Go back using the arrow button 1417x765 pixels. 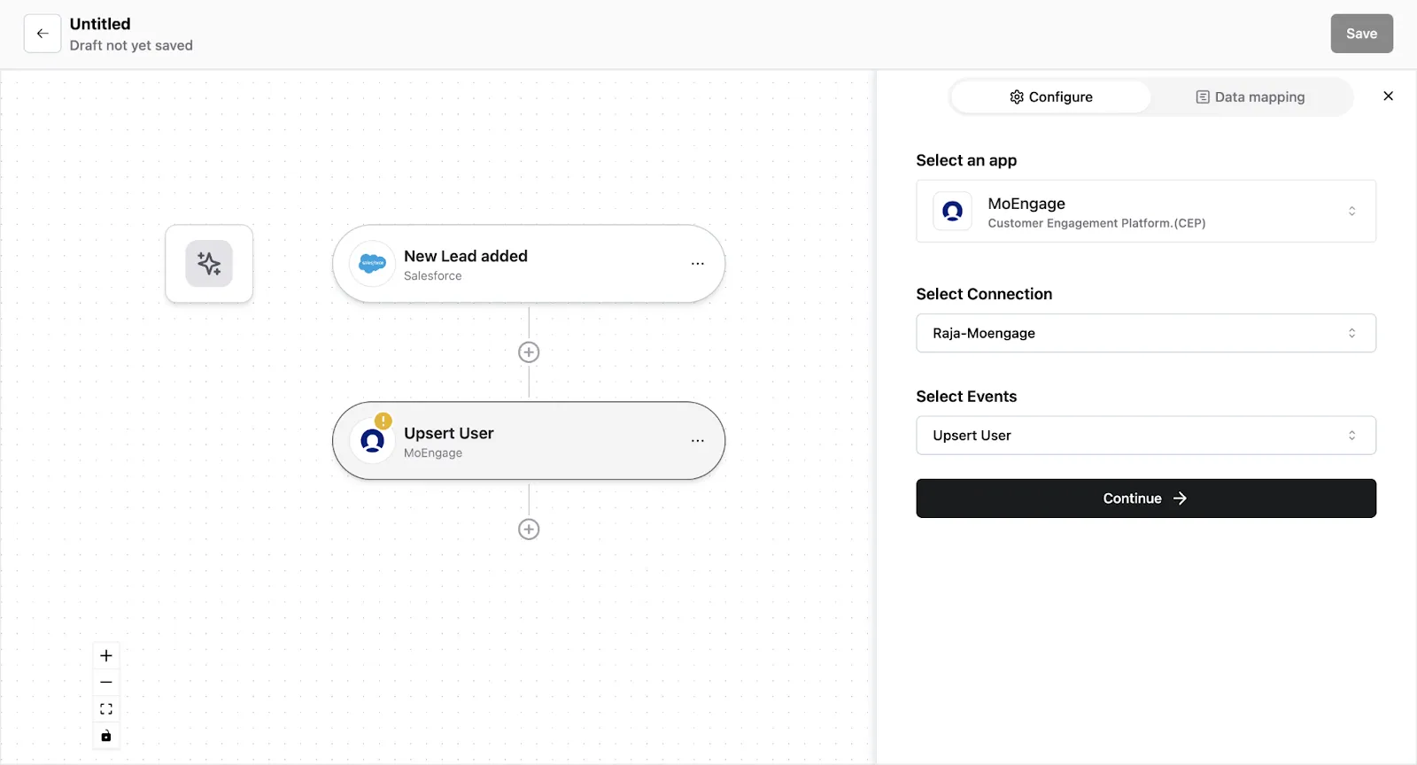[x=43, y=34]
